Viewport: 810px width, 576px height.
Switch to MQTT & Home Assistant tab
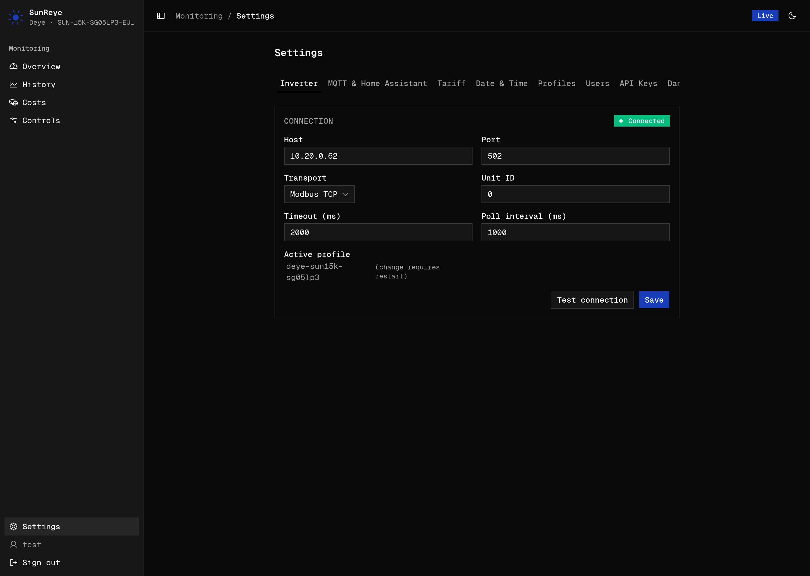(x=377, y=83)
